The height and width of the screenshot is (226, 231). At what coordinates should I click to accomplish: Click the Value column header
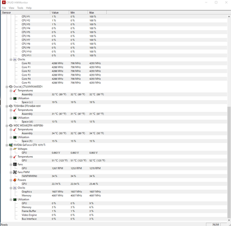coord(60,13)
